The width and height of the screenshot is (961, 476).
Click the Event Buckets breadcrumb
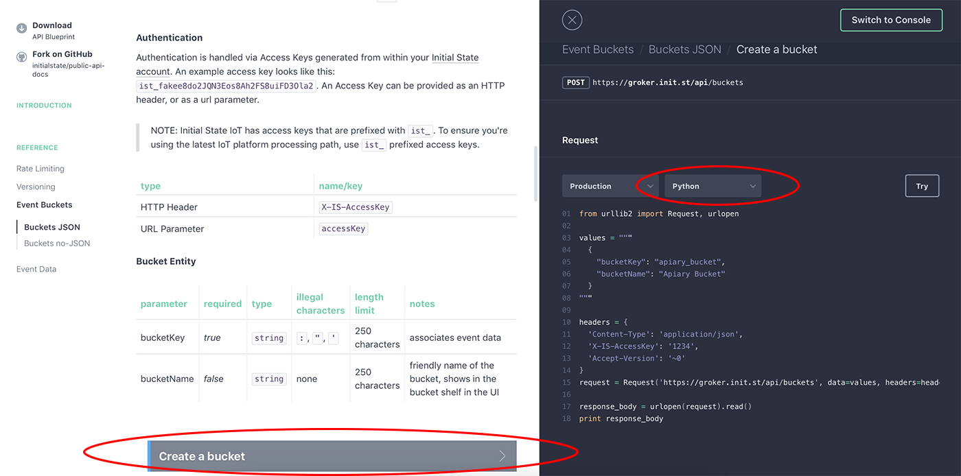pyautogui.click(x=598, y=49)
